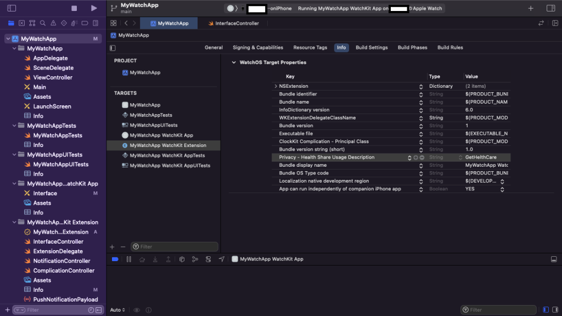Step over in the debug bar
Viewport: 562px width, 316px height.
click(142, 259)
